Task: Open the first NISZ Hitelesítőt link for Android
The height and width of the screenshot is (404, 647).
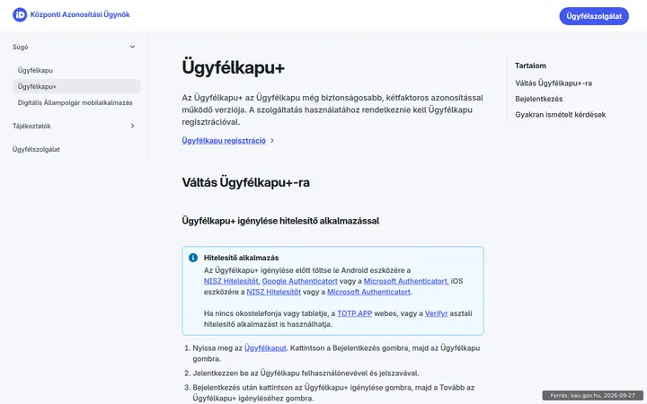Action: [231, 281]
